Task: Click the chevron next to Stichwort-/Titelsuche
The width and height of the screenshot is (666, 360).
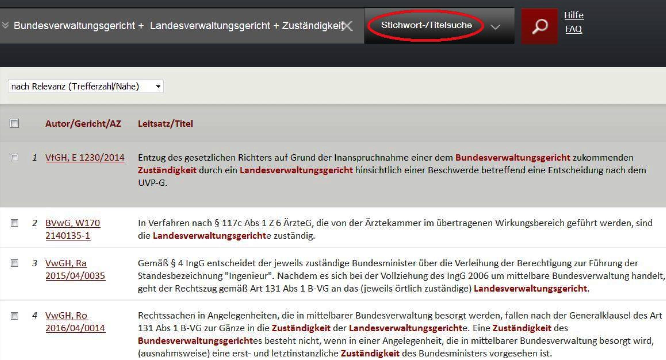Action: pyautogui.click(x=495, y=27)
